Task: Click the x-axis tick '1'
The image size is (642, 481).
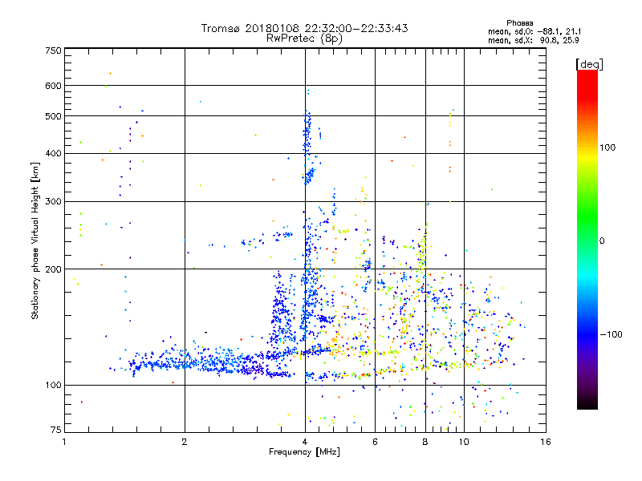Action: pos(64,442)
